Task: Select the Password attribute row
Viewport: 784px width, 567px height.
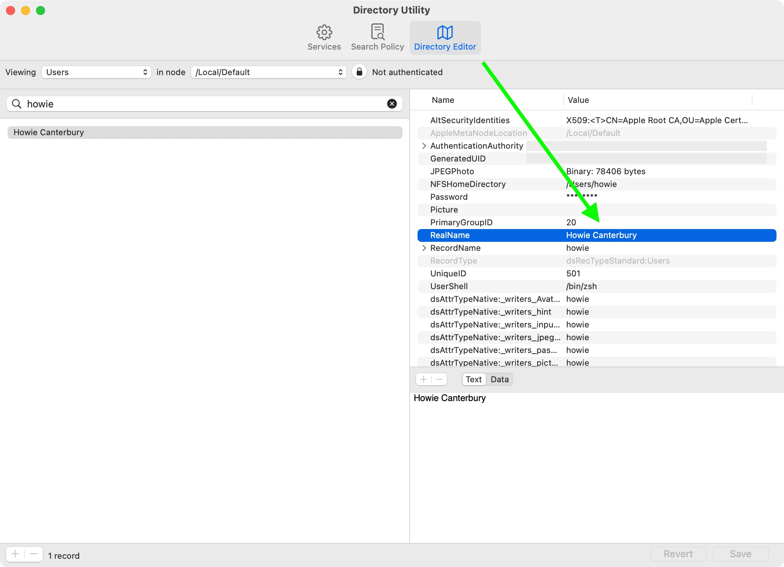Action: pyautogui.click(x=597, y=197)
